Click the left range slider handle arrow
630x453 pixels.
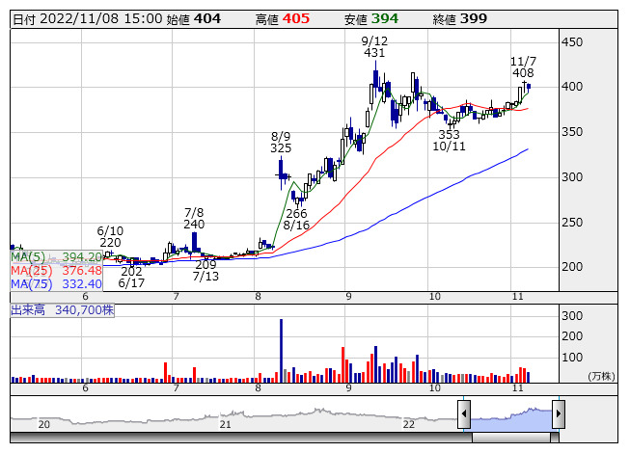[464, 413]
